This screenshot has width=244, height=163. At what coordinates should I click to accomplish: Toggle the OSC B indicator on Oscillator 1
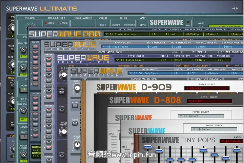click(x=60, y=23)
